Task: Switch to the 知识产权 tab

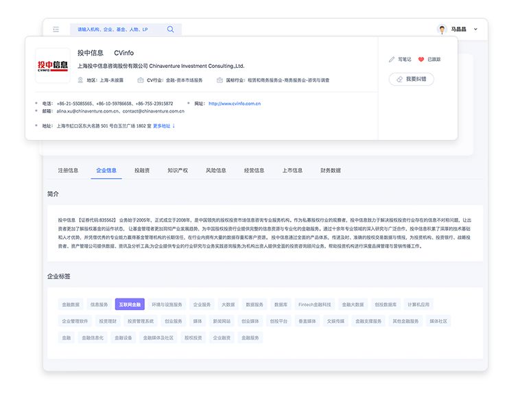Action: coord(178,170)
